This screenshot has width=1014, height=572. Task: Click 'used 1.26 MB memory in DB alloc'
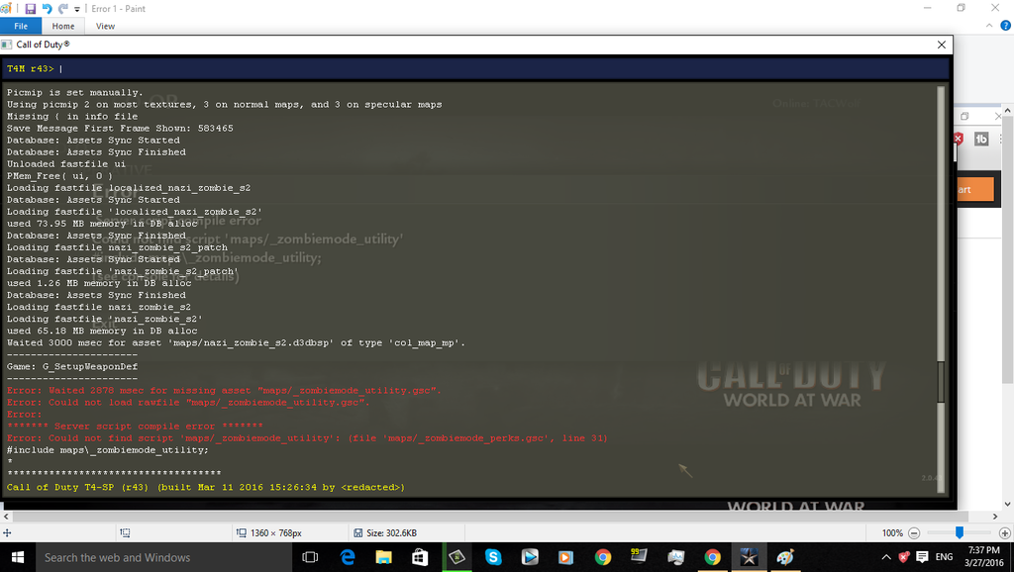pos(99,283)
